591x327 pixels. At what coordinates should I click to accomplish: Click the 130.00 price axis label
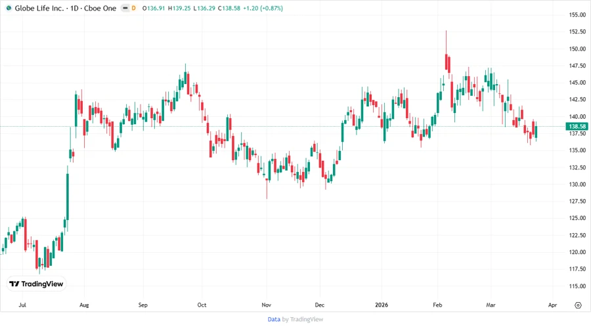pos(577,185)
